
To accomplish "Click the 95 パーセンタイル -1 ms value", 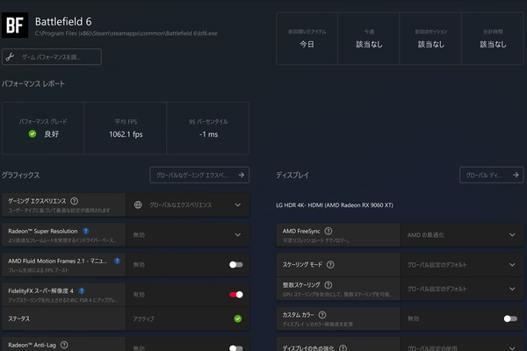I will 208,134.
